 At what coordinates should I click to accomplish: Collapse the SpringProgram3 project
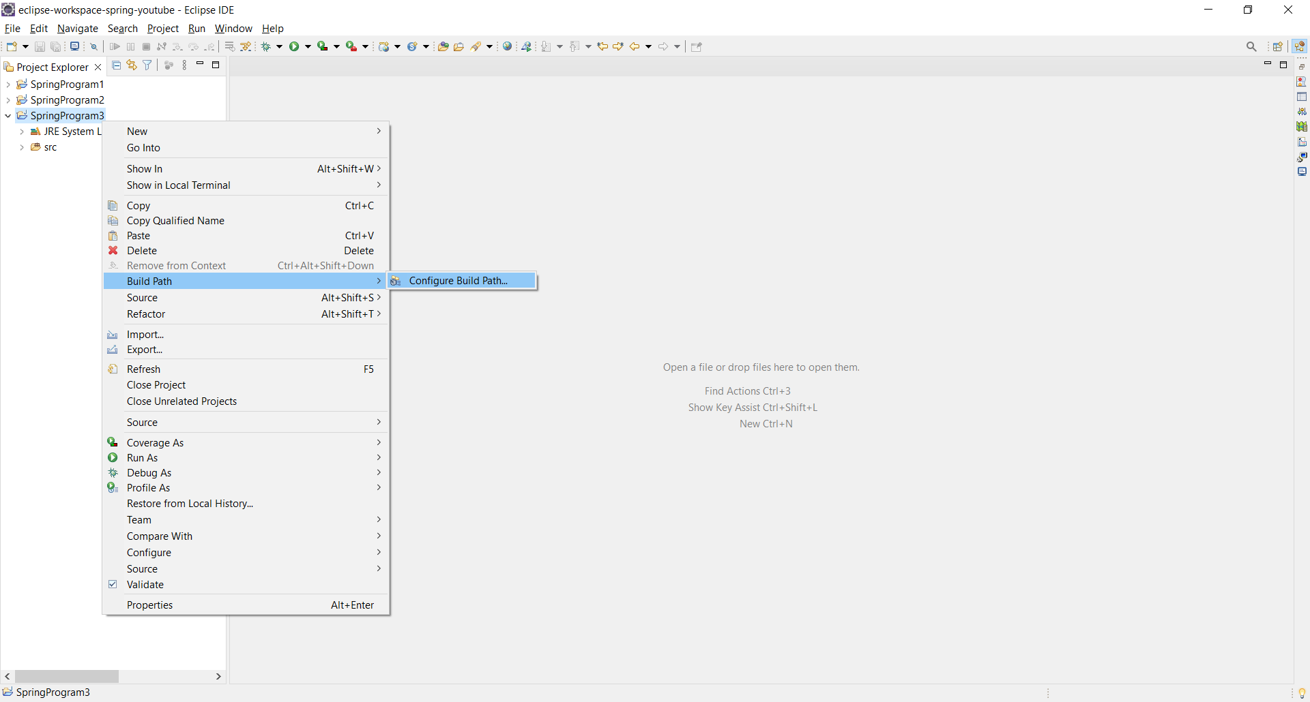tap(8, 116)
